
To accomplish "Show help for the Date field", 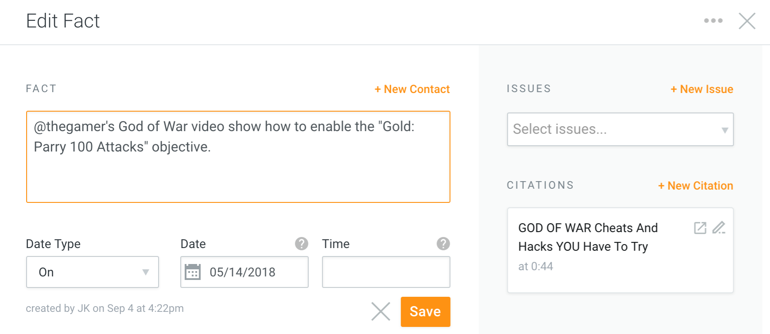I will point(302,244).
